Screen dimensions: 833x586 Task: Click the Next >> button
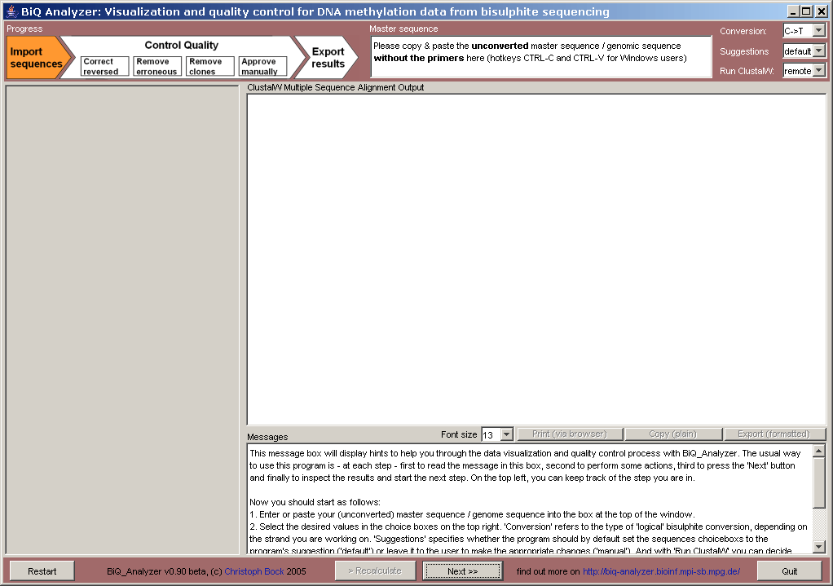pos(462,571)
